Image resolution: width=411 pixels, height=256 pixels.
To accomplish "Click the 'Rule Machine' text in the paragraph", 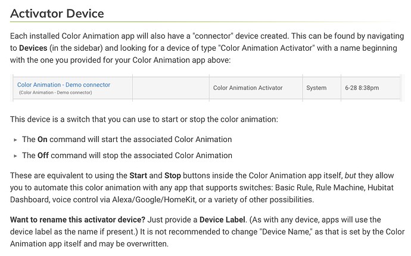I will click(325, 187).
